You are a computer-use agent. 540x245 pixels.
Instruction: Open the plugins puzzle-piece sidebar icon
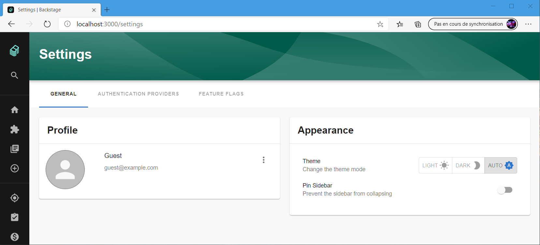tap(15, 129)
